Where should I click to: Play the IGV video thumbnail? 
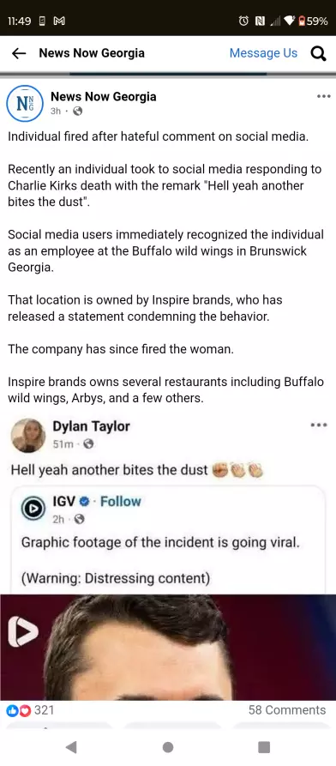coord(168,648)
